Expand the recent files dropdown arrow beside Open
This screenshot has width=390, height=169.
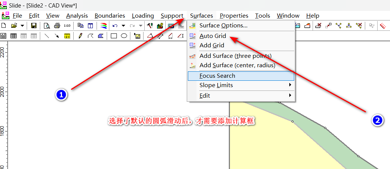23,26
